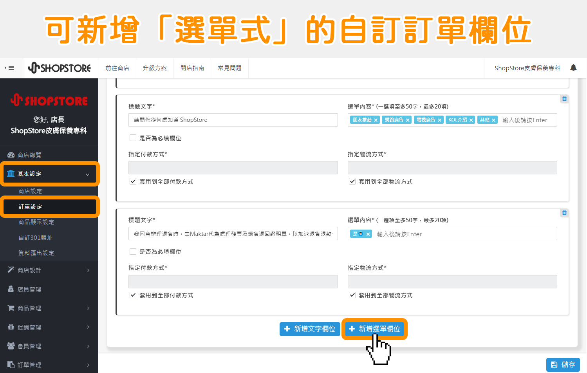Click the 促銷管理 gift icon
This screenshot has height=373, width=587.
pos(11,327)
